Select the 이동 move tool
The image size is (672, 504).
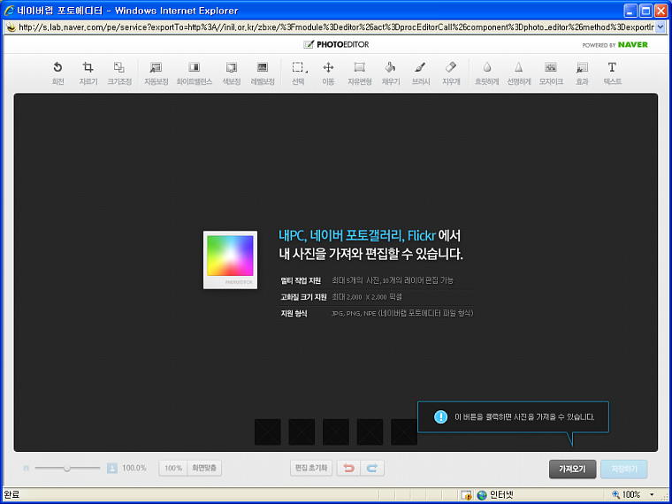pyautogui.click(x=328, y=73)
